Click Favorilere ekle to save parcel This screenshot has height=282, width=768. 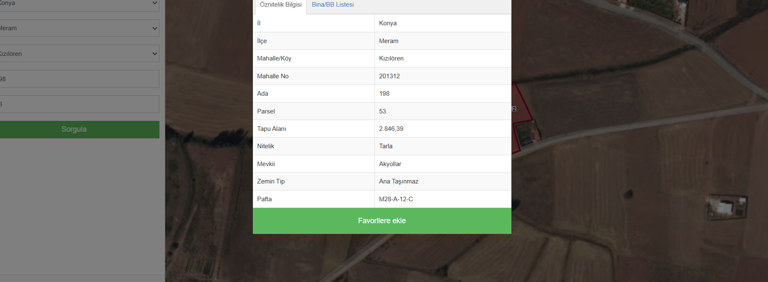(382, 221)
